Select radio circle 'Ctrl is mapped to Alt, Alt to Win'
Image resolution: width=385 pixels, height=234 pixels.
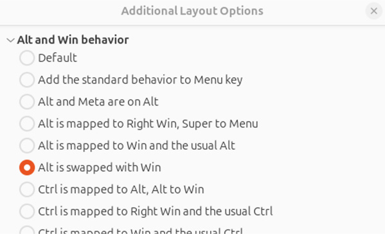point(27,189)
